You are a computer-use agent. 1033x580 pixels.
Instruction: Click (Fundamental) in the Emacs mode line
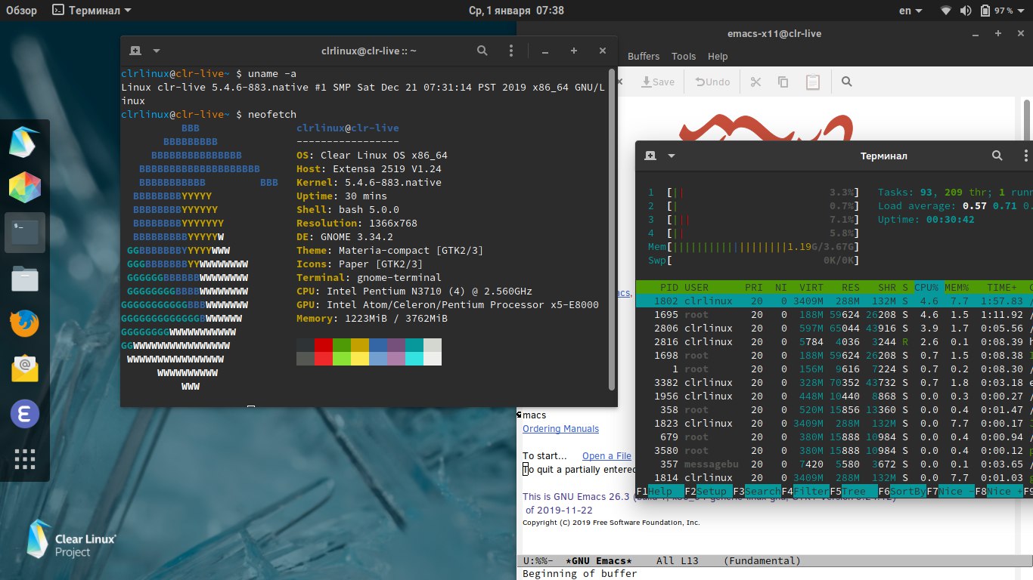762,561
